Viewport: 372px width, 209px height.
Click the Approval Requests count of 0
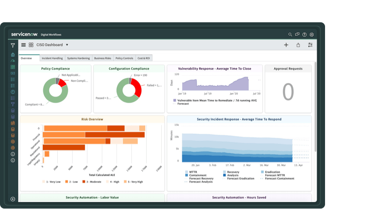click(288, 92)
